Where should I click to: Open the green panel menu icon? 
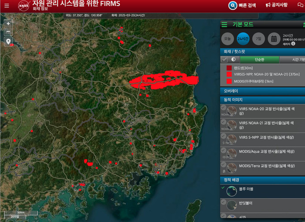[x=224, y=24]
